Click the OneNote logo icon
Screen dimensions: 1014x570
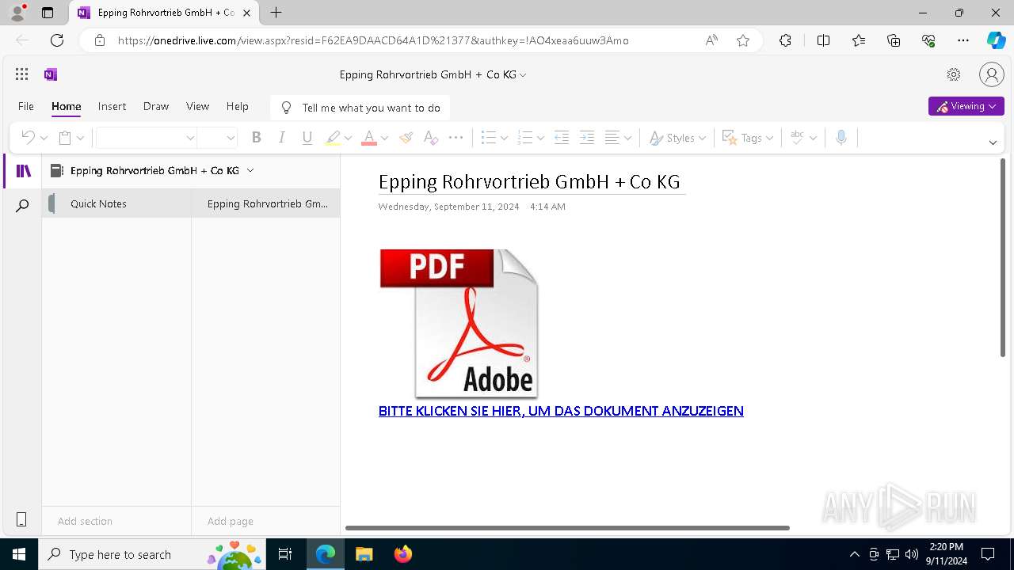coord(51,74)
